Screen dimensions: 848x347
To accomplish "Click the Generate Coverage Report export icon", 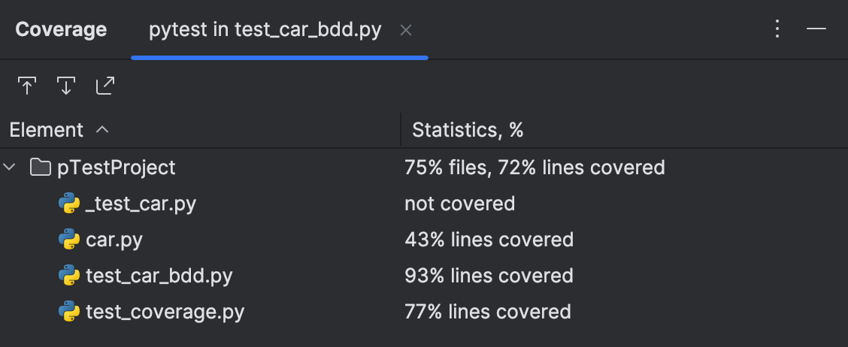I will tap(105, 86).
